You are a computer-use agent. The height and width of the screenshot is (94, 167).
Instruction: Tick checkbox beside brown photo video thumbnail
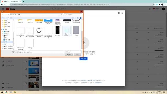(26, 84)
